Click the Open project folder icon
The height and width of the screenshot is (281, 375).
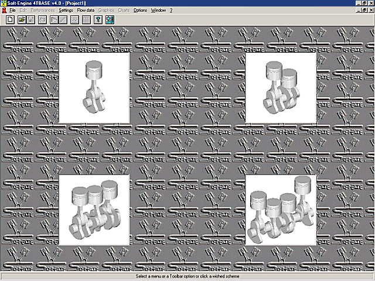pyautogui.click(x=22, y=19)
